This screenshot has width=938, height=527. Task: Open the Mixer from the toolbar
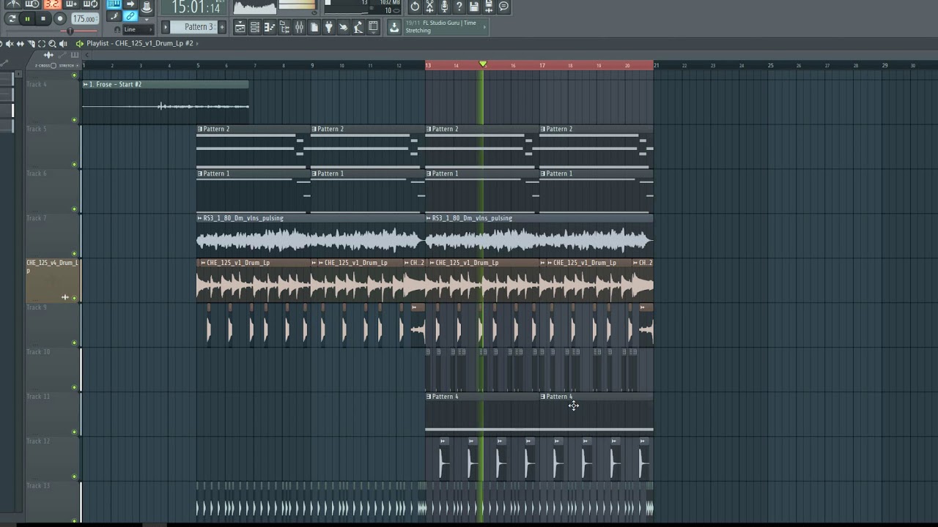(x=299, y=27)
